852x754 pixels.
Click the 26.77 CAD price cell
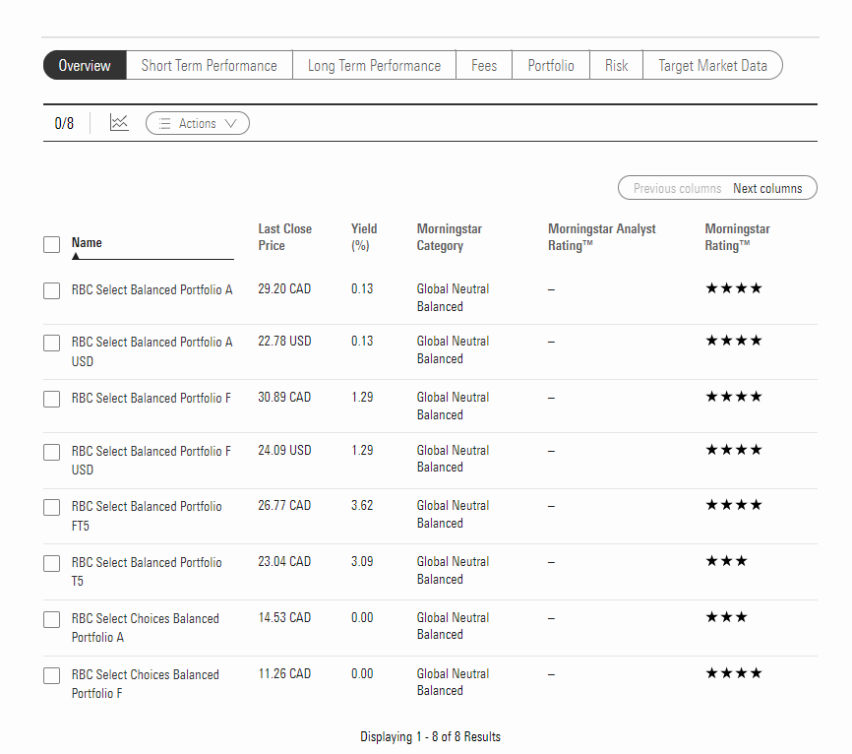(x=284, y=505)
